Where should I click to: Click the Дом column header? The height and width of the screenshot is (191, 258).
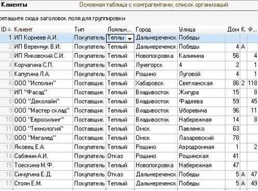click(x=233, y=30)
